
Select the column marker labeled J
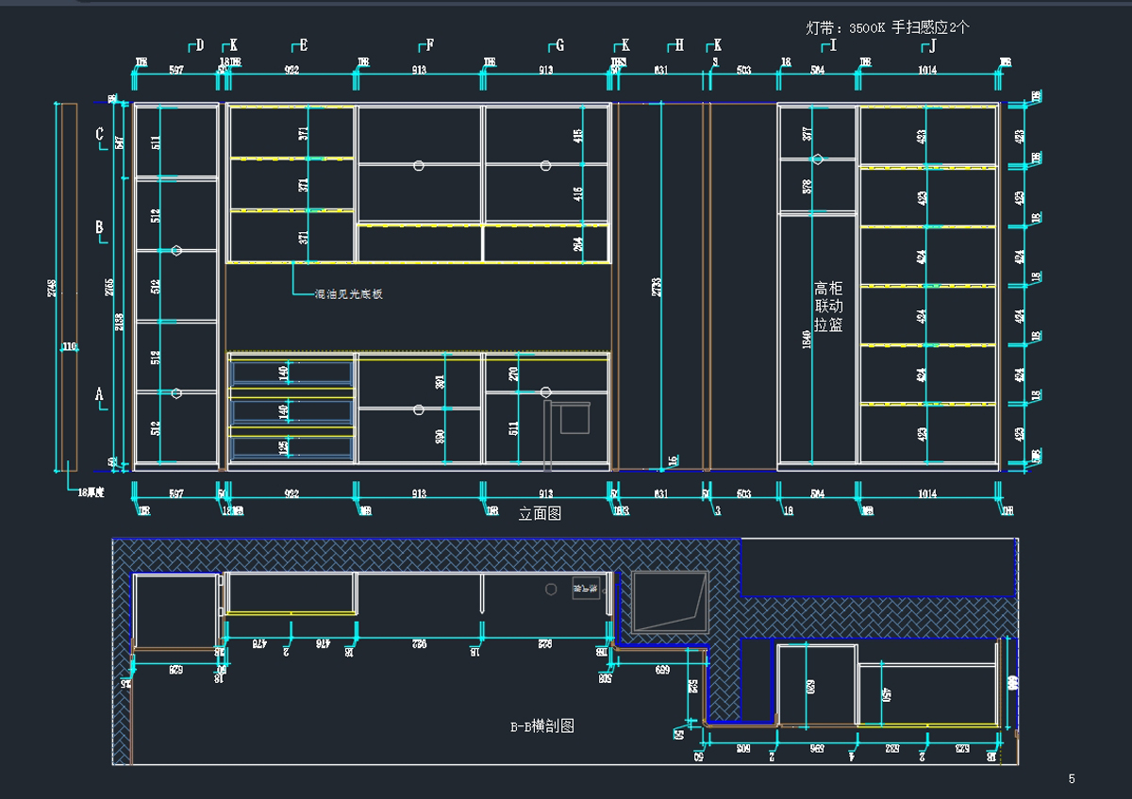(x=931, y=45)
